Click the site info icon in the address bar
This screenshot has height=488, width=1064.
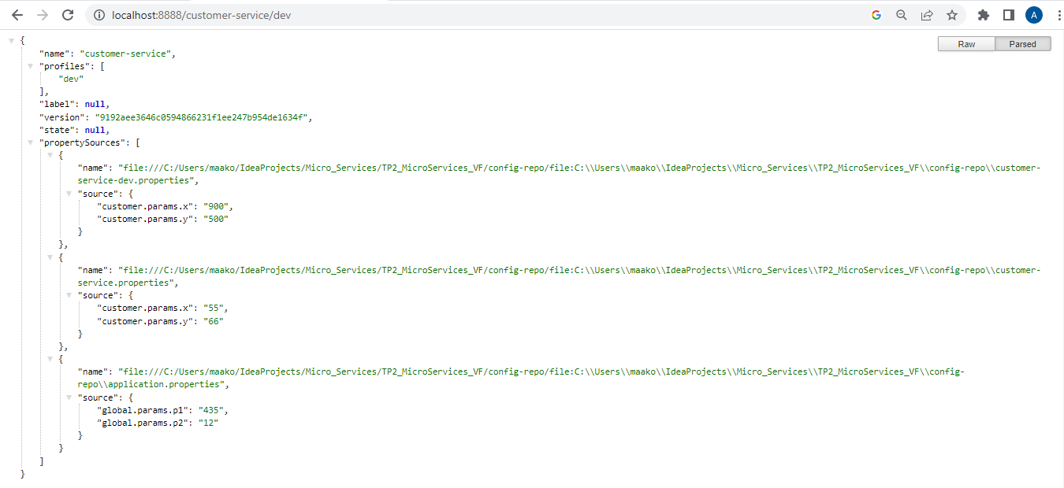[99, 14]
